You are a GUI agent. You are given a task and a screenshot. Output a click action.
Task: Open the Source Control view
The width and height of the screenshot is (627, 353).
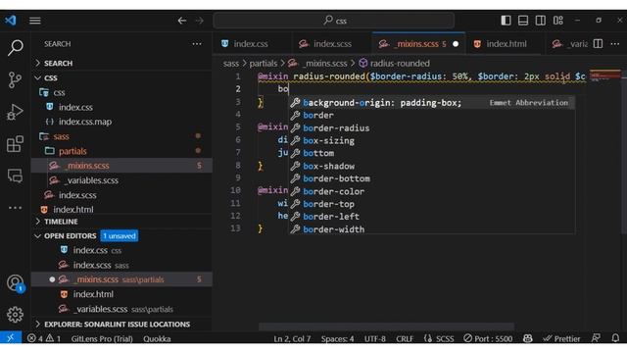click(16, 79)
